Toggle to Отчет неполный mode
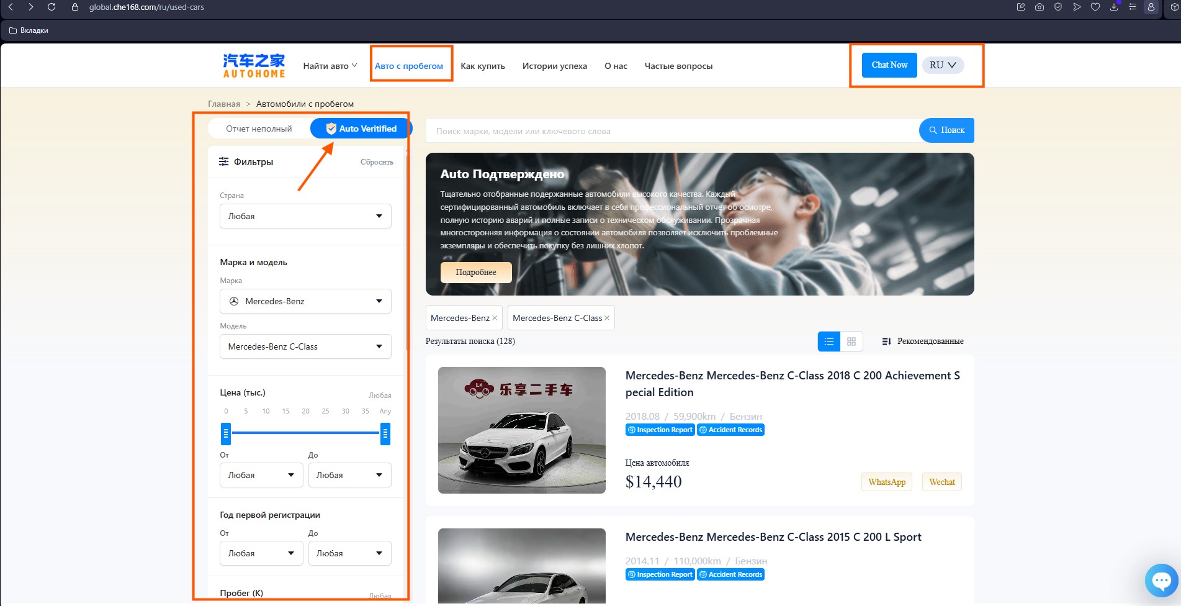 (x=259, y=129)
